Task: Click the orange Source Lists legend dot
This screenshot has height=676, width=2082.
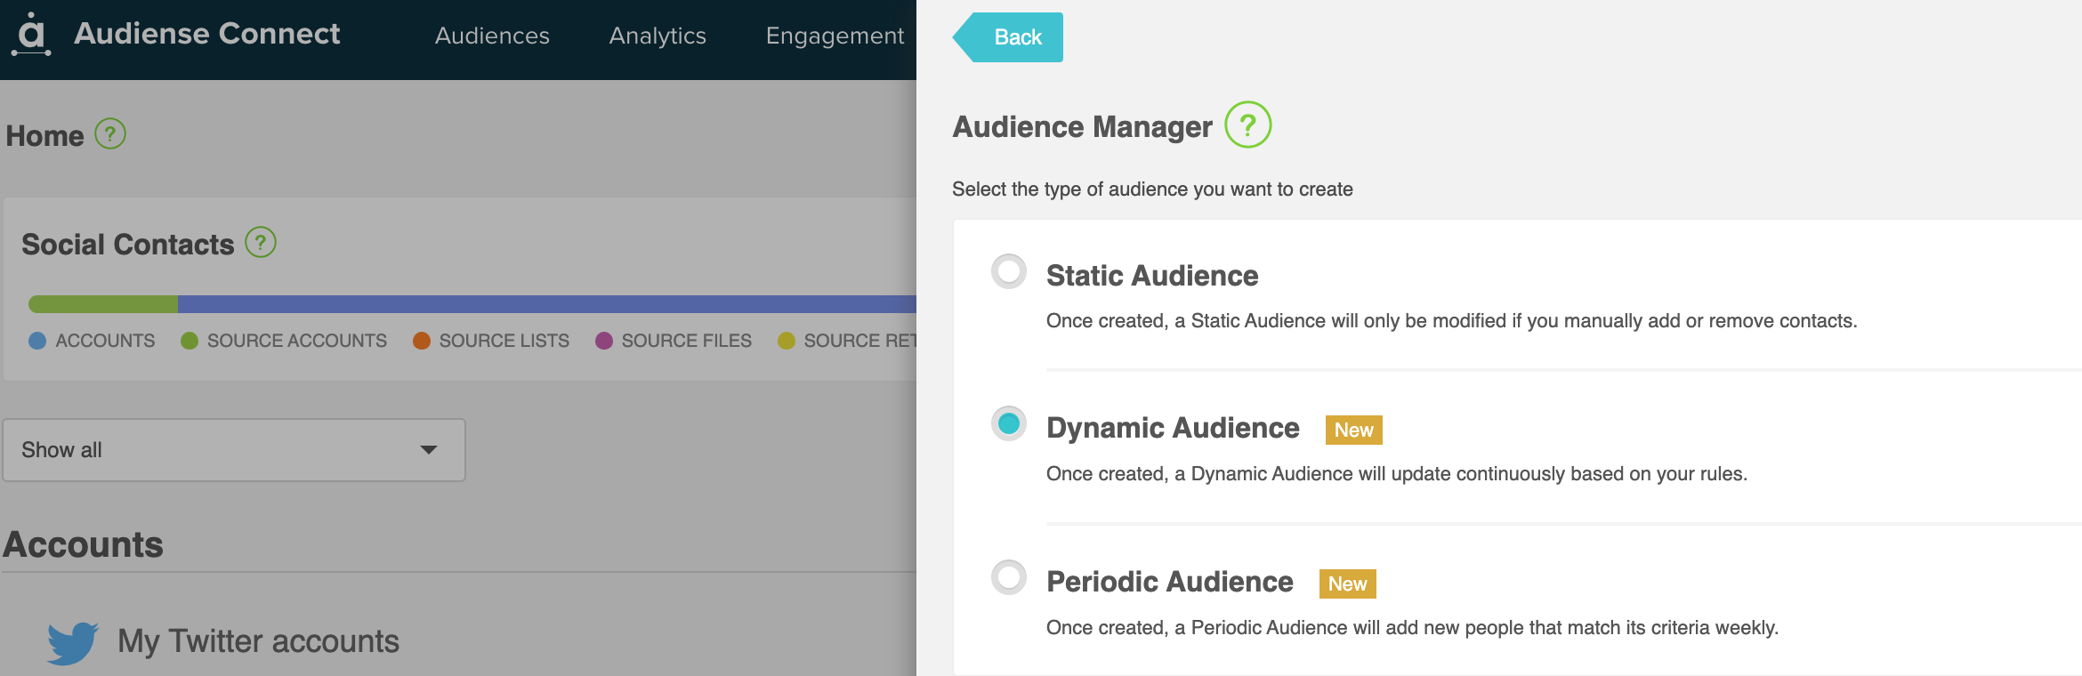Action: click(422, 341)
